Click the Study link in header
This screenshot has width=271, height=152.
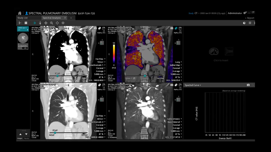(x=191, y=13)
